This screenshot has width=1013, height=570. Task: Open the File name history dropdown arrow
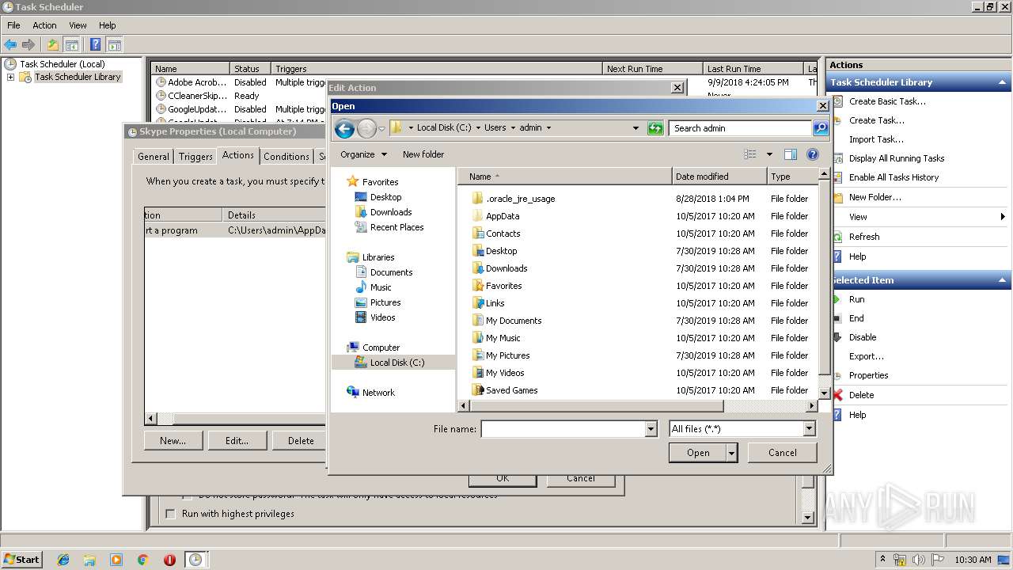(x=651, y=429)
